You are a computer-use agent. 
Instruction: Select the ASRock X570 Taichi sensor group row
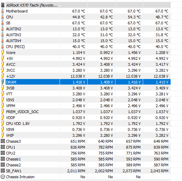pos(86,5)
